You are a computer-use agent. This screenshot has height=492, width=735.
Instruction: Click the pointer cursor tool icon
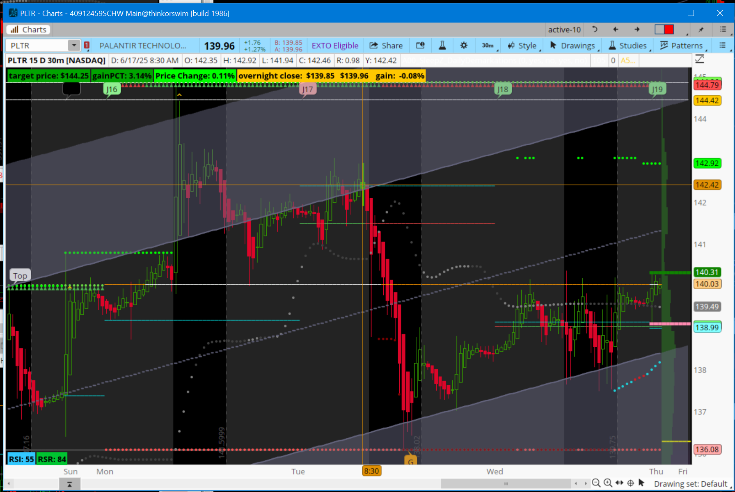(642, 483)
